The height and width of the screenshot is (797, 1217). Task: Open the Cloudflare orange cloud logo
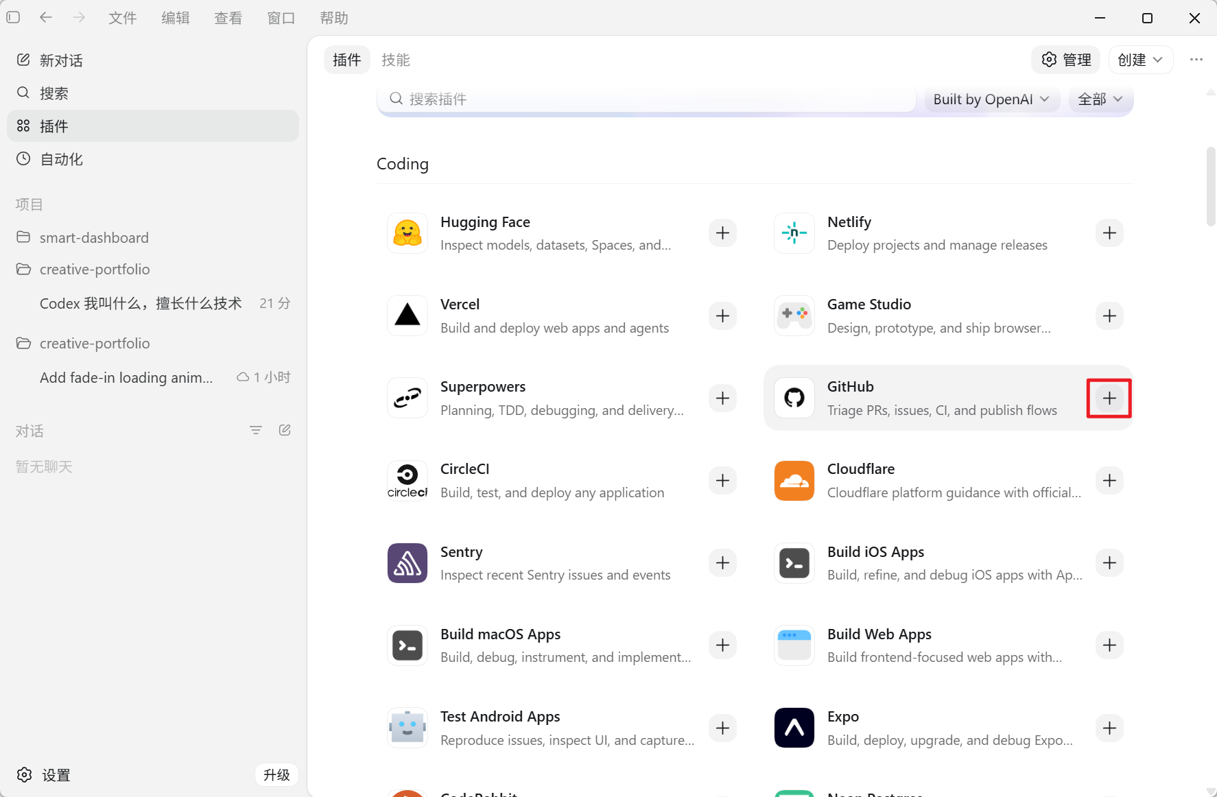pyautogui.click(x=794, y=480)
